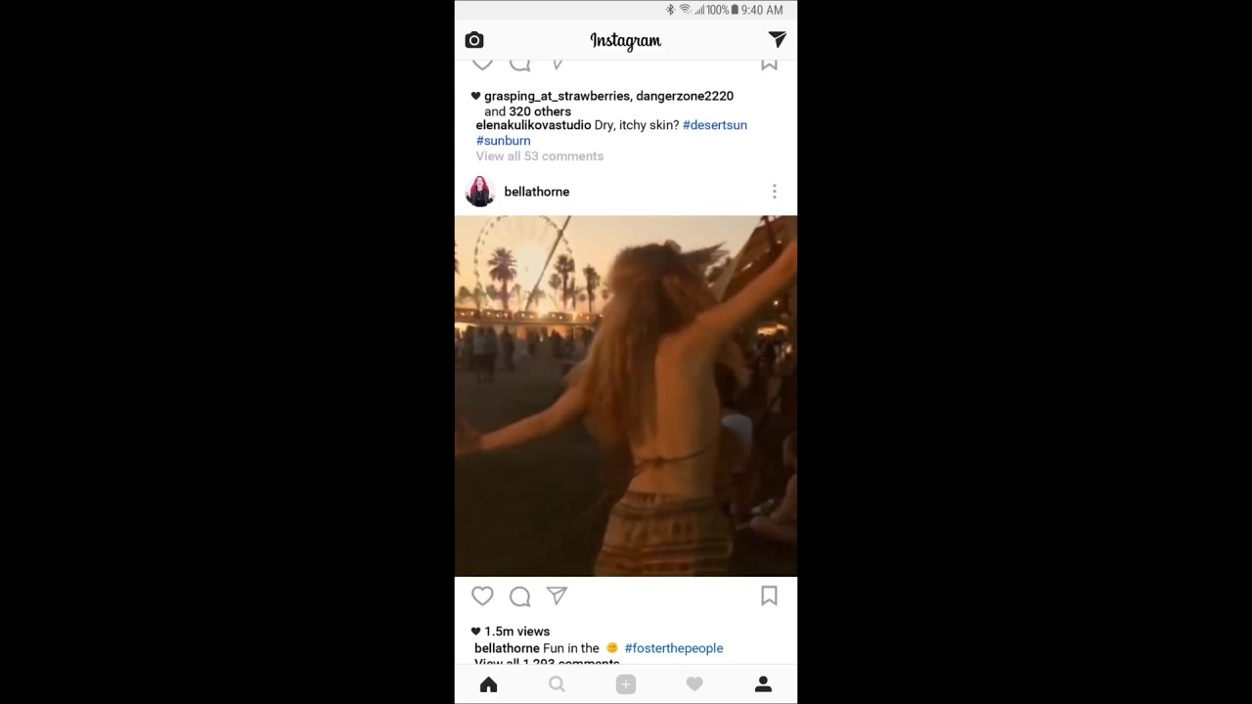
Task: Save the elenakulikovastudio post with bookmark
Action: [769, 65]
